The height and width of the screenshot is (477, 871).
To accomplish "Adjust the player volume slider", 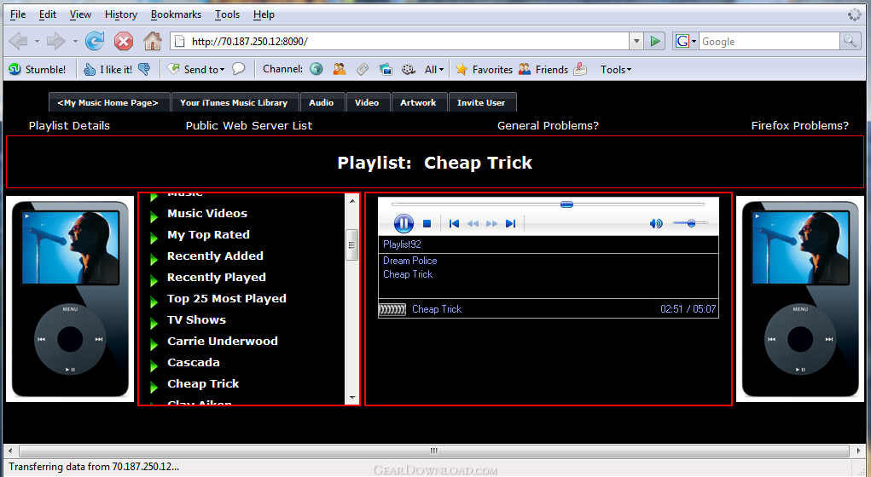I will click(690, 223).
